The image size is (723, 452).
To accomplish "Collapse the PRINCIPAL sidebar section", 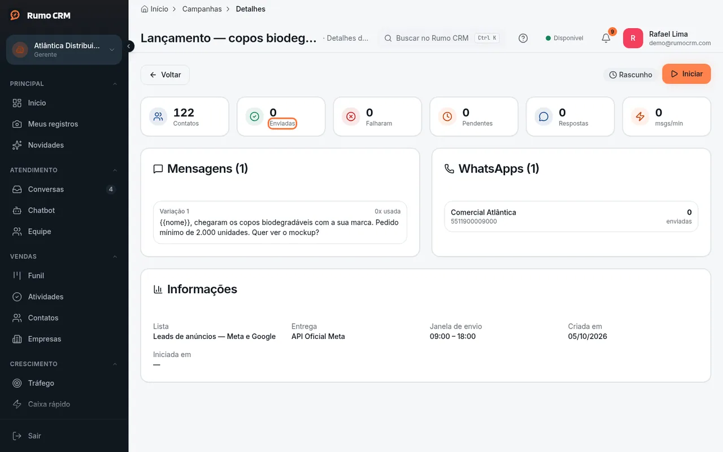I will click(x=115, y=84).
